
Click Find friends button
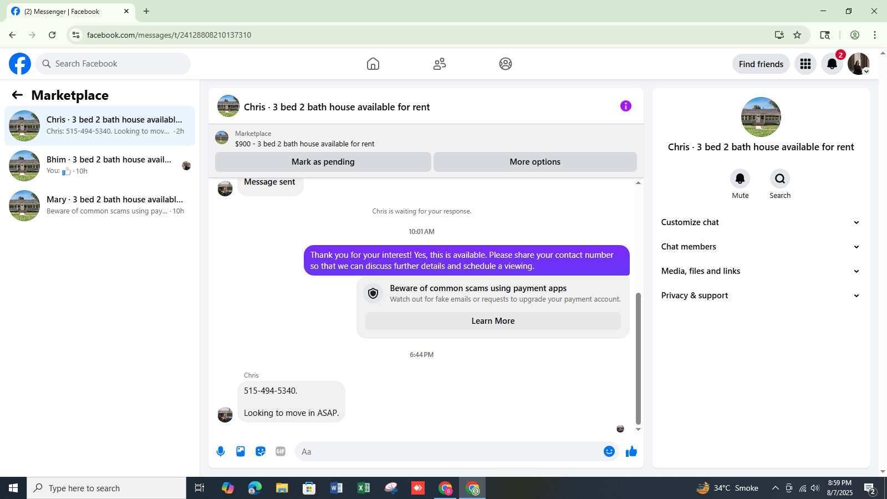pyautogui.click(x=761, y=64)
